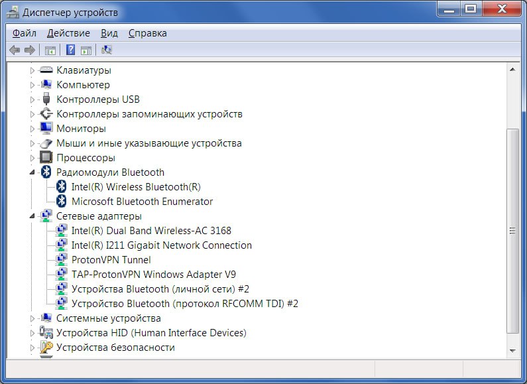Screen dimensions: 527x384
Task: Select Intel(R) I211 Gigabit Network Connection
Action: tap(161, 245)
